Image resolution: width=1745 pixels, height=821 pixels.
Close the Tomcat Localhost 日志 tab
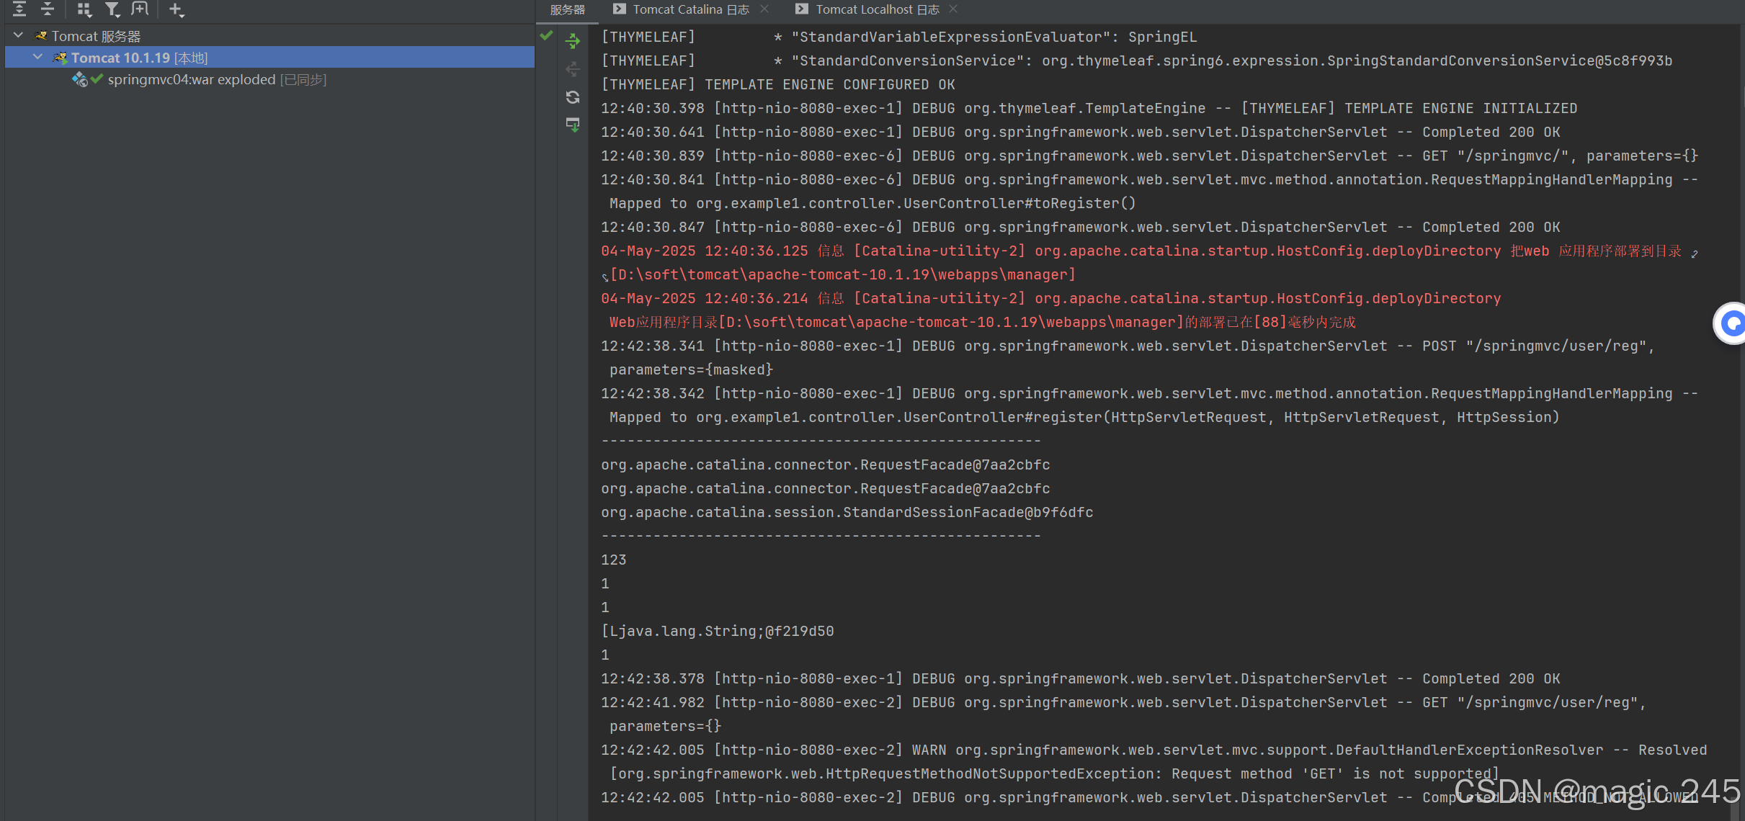pos(953,9)
